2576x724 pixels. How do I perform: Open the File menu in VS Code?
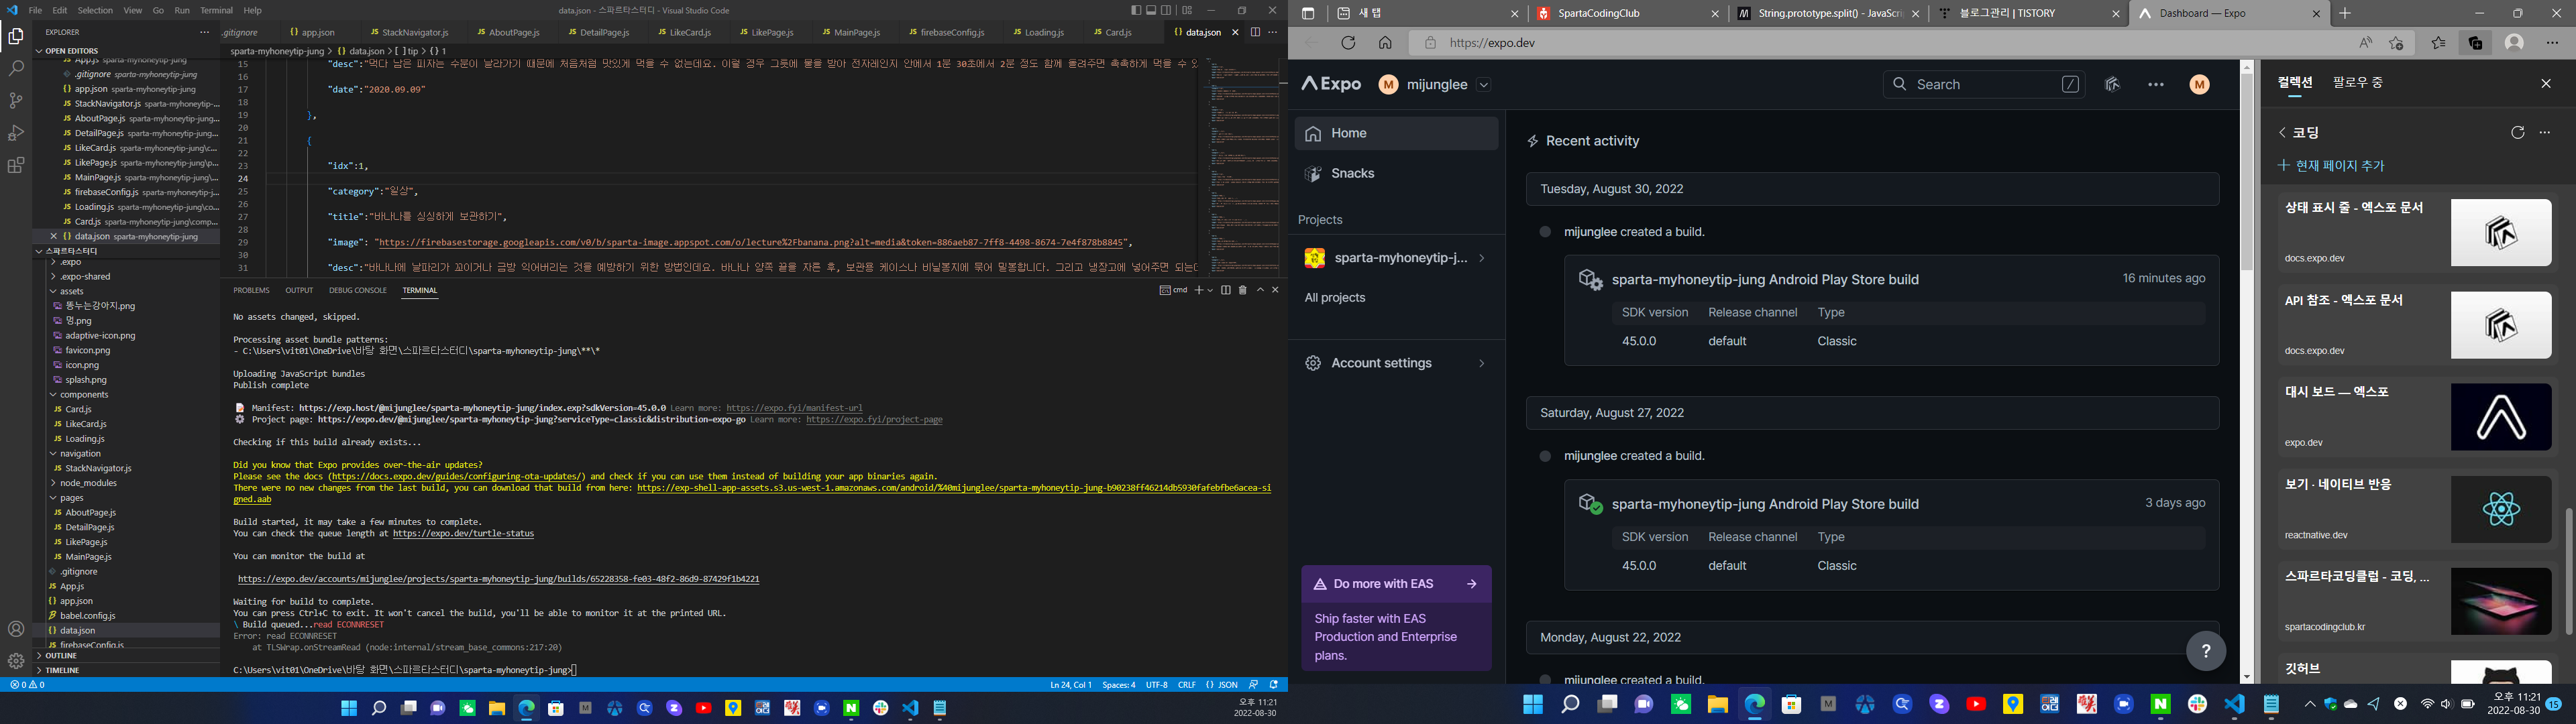35,10
